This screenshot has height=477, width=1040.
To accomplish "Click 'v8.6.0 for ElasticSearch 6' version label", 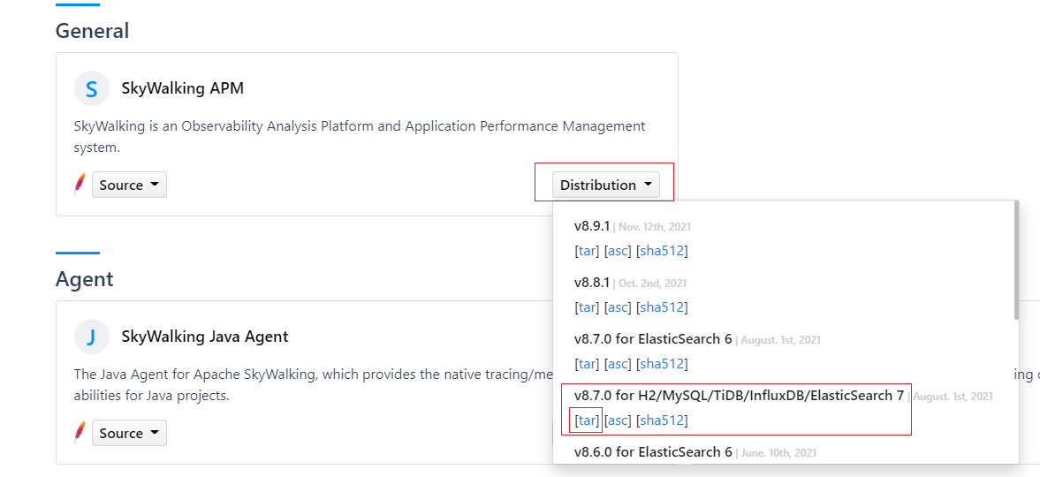I will pos(653,452).
